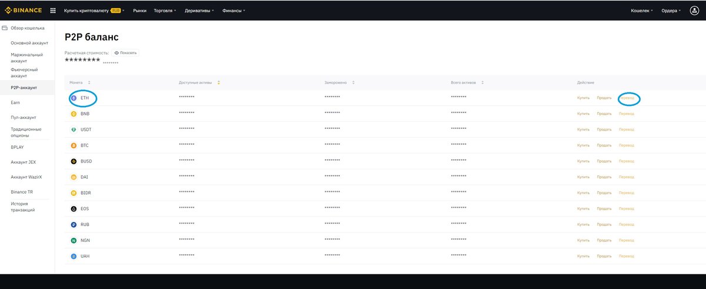Image resolution: width=706 pixels, height=289 pixels.
Task: Sort by Заморожено column arrows
Action: point(353,82)
